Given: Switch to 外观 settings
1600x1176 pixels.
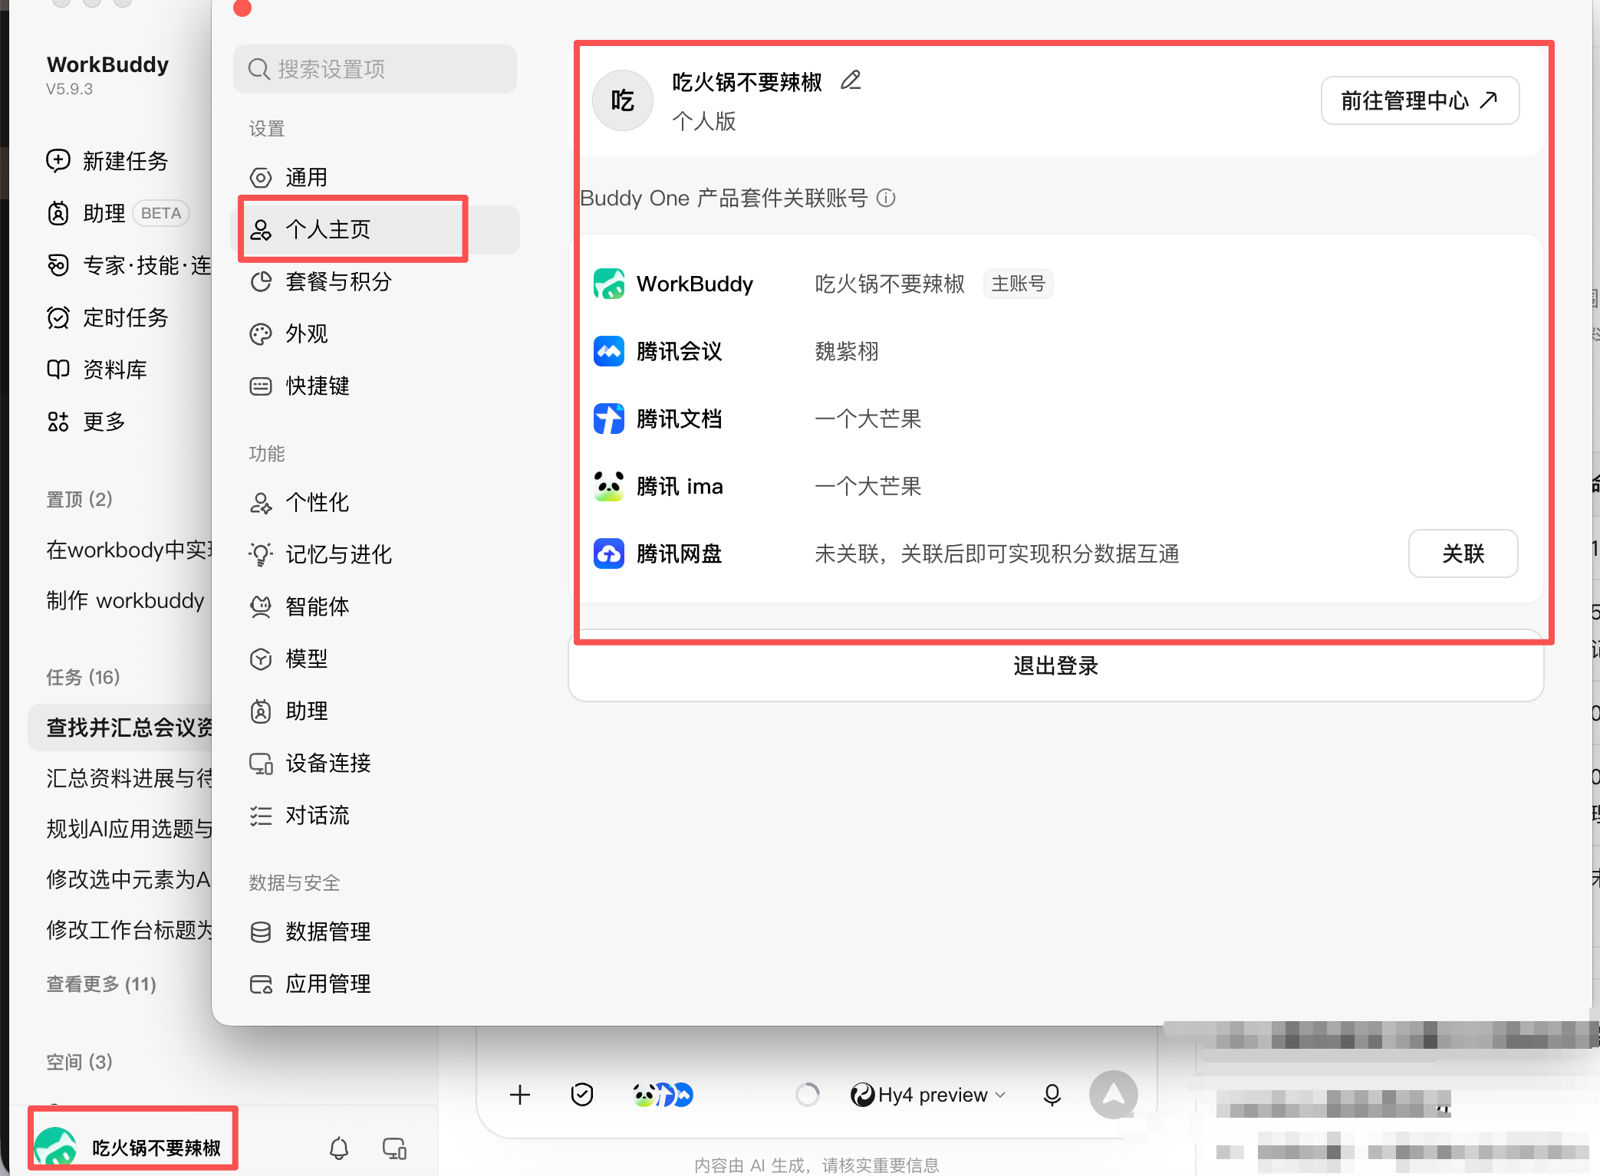Looking at the screenshot, I should click(375, 333).
